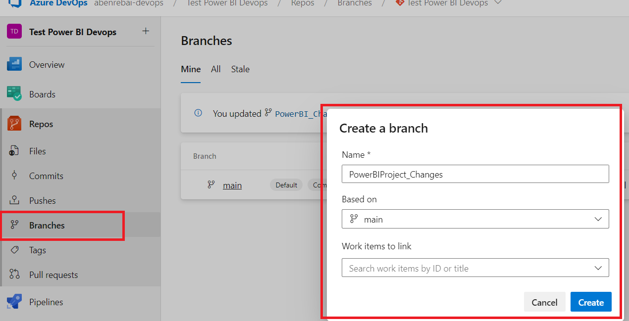Viewport: 629px width, 321px height.
Task: Open the PowerBI_Ch... branch link in banner
Action: (302, 113)
